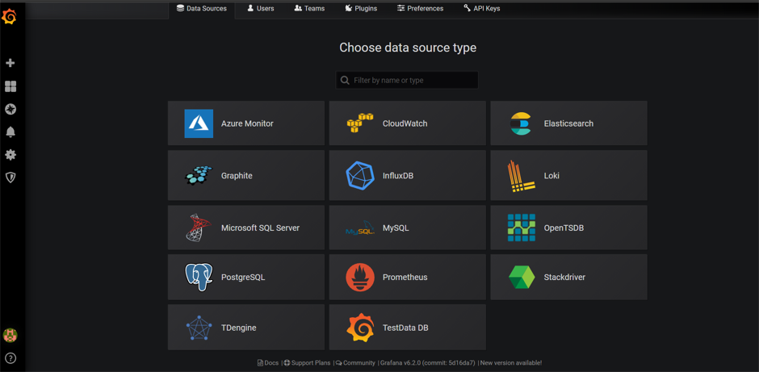The image size is (759, 372).
Task: Select the InfluxDB label
Action: tap(398, 176)
